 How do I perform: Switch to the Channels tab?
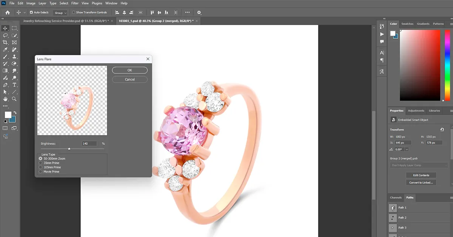pos(396,197)
